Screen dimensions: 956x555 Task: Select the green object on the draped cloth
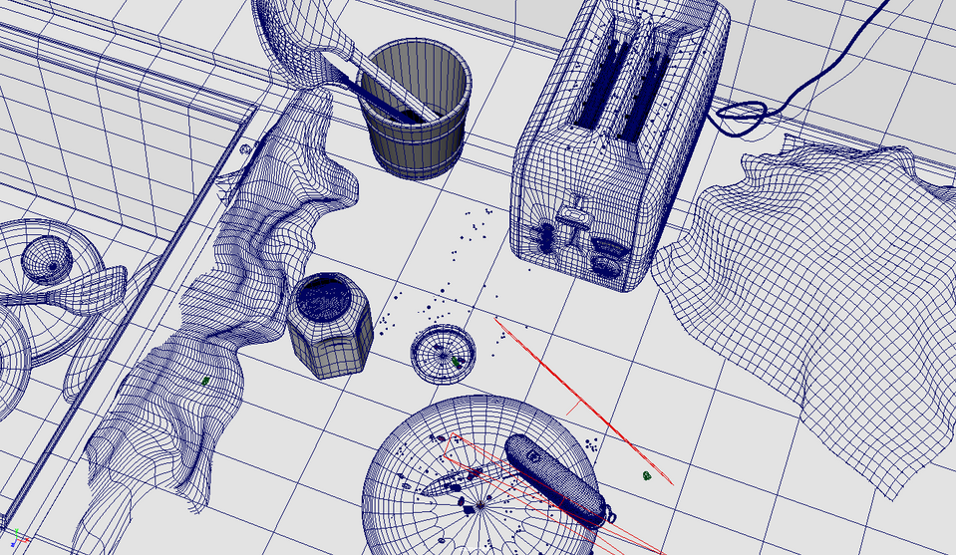pyautogui.click(x=206, y=382)
